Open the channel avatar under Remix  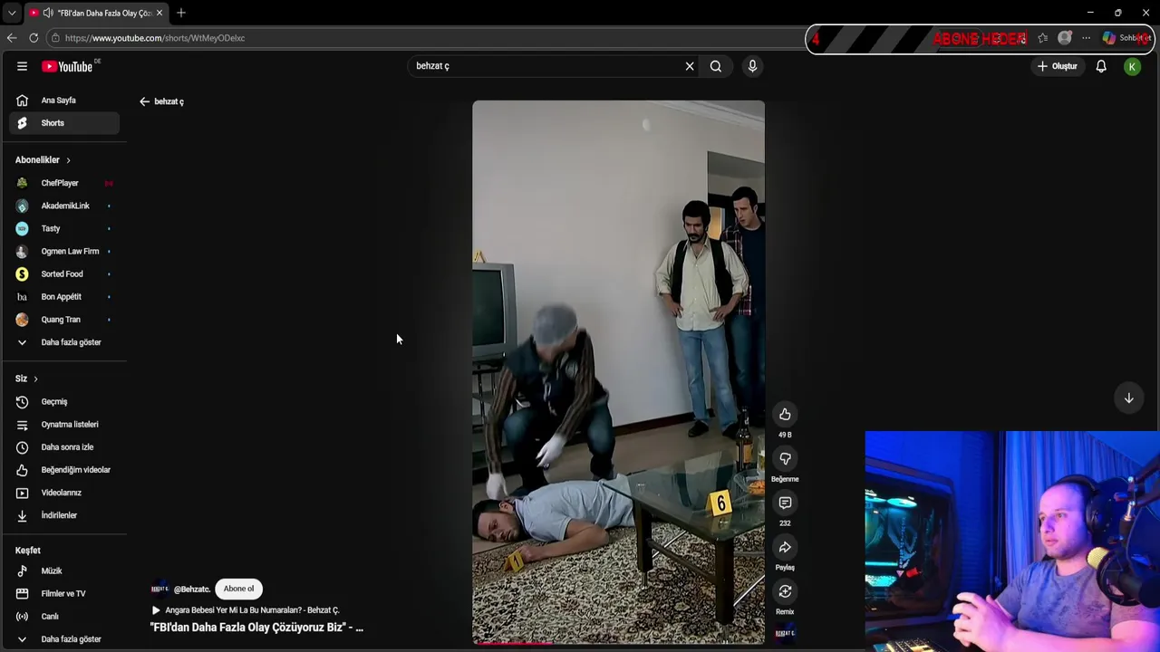point(785,633)
